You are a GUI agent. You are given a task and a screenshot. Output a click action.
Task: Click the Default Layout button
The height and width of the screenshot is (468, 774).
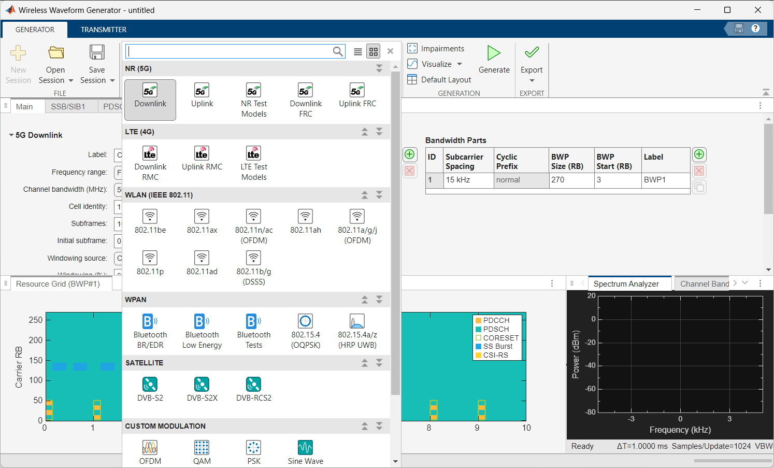pyautogui.click(x=440, y=80)
